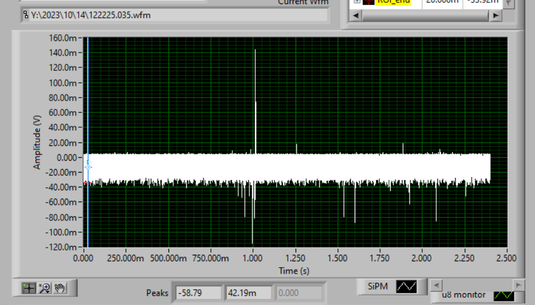Click the 2.500 X-axis end scale value
Viewport: 535px width, 305px height.
(507, 258)
